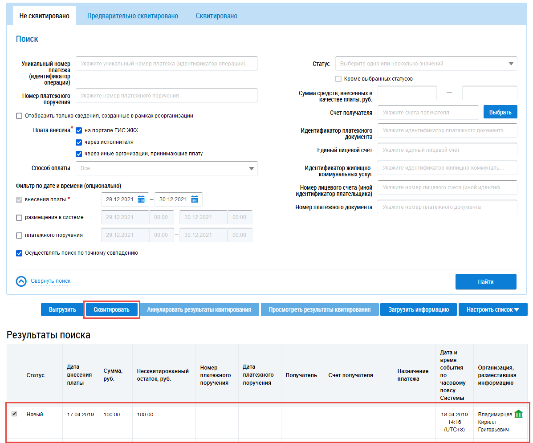Open calendar for payment end date
The width and height of the screenshot is (533, 443).
(x=195, y=199)
